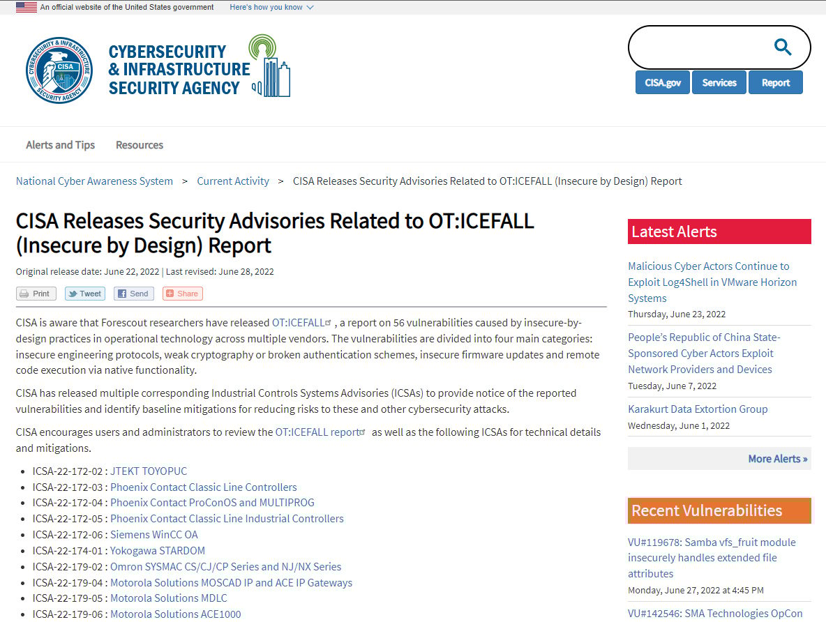The width and height of the screenshot is (826, 622).
Task: Click the Print button with printer icon
Action: click(x=36, y=294)
